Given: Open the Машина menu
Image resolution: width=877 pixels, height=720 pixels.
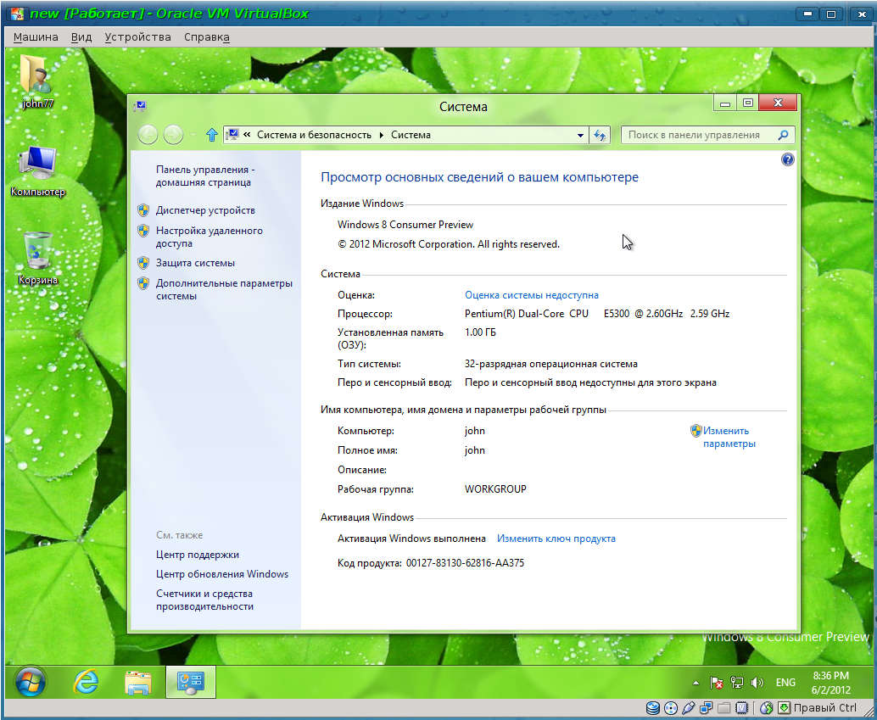Looking at the screenshot, I should [36, 37].
